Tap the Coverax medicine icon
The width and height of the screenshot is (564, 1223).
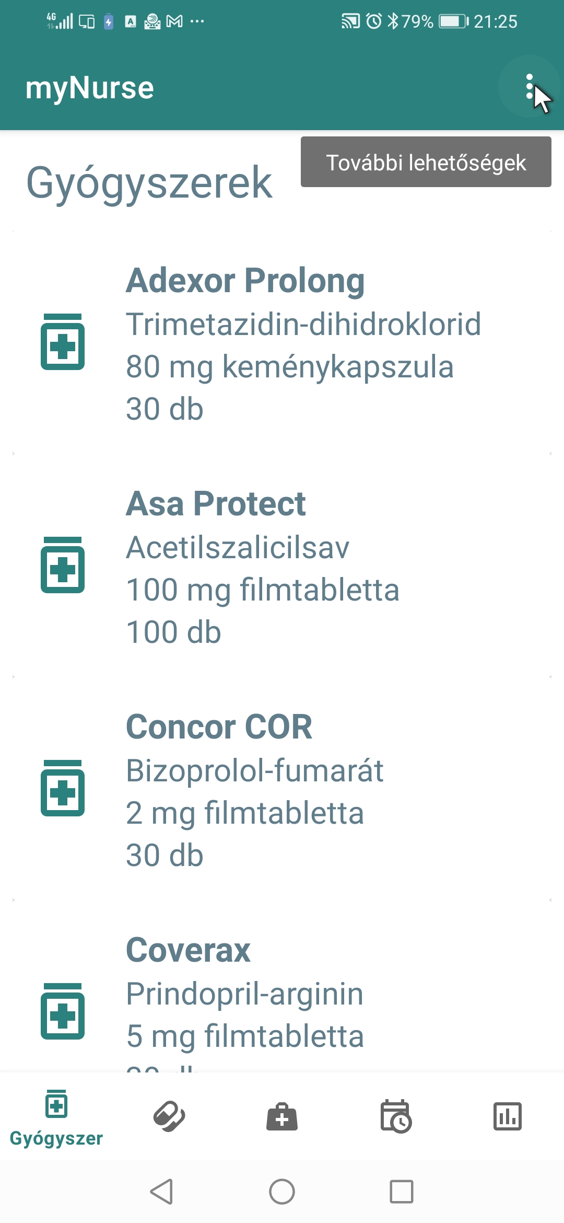point(63,1011)
